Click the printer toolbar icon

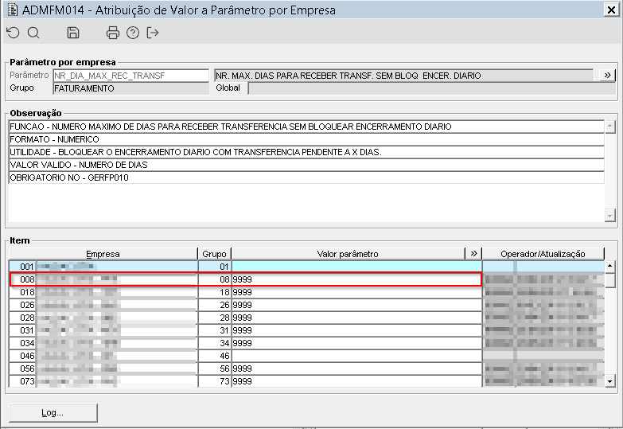(x=113, y=33)
